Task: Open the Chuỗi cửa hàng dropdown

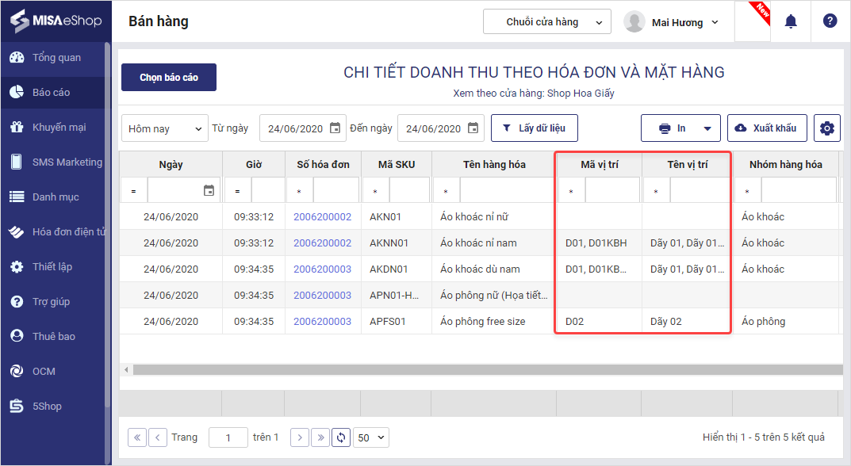Action: [x=546, y=22]
